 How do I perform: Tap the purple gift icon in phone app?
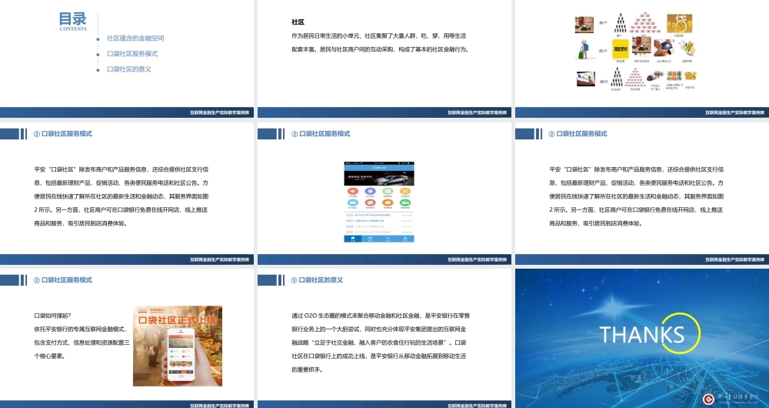[x=371, y=191]
